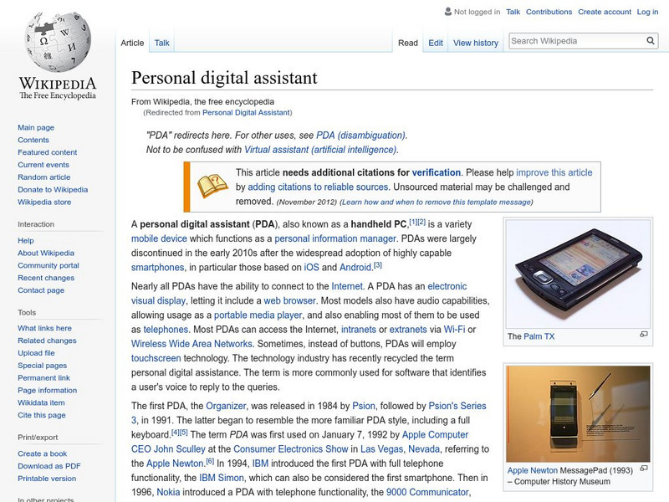Load a Random article
Image resolution: width=669 pixels, height=502 pixels.
tap(44, 177)
